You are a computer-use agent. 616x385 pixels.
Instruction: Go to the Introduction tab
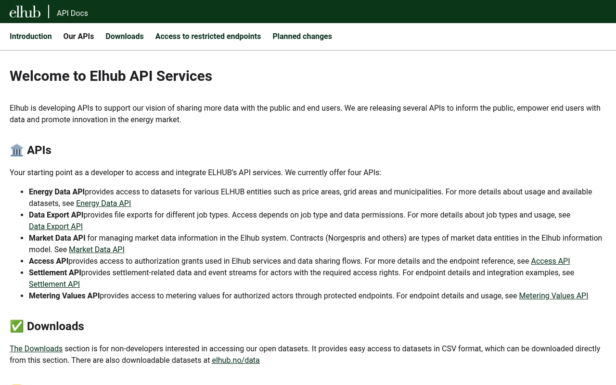click(31, 36)
